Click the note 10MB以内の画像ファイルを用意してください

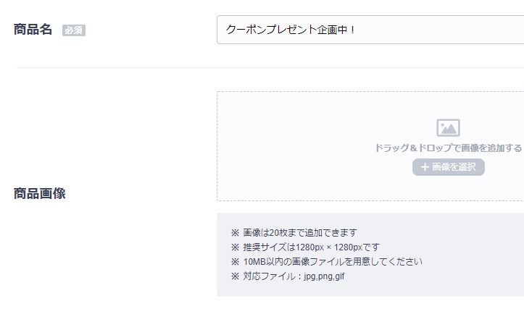pos(333,262)
